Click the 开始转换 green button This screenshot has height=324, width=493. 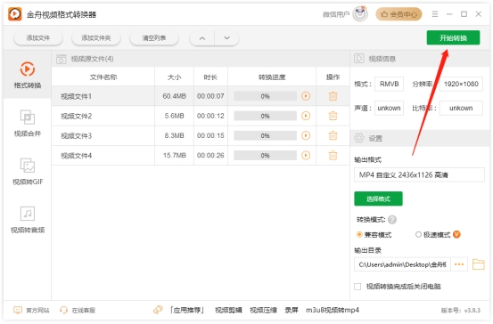453,38
